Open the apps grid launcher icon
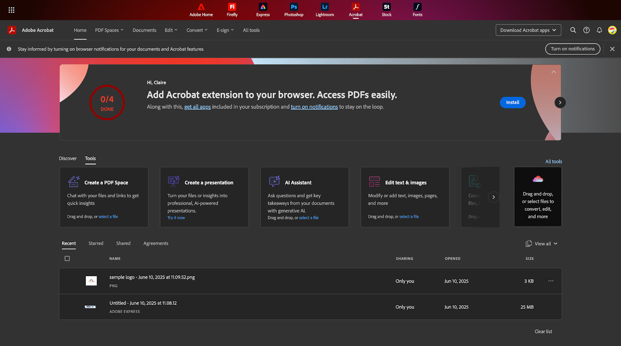This screenshot has width=621, height=346. (x=11, y=10)
